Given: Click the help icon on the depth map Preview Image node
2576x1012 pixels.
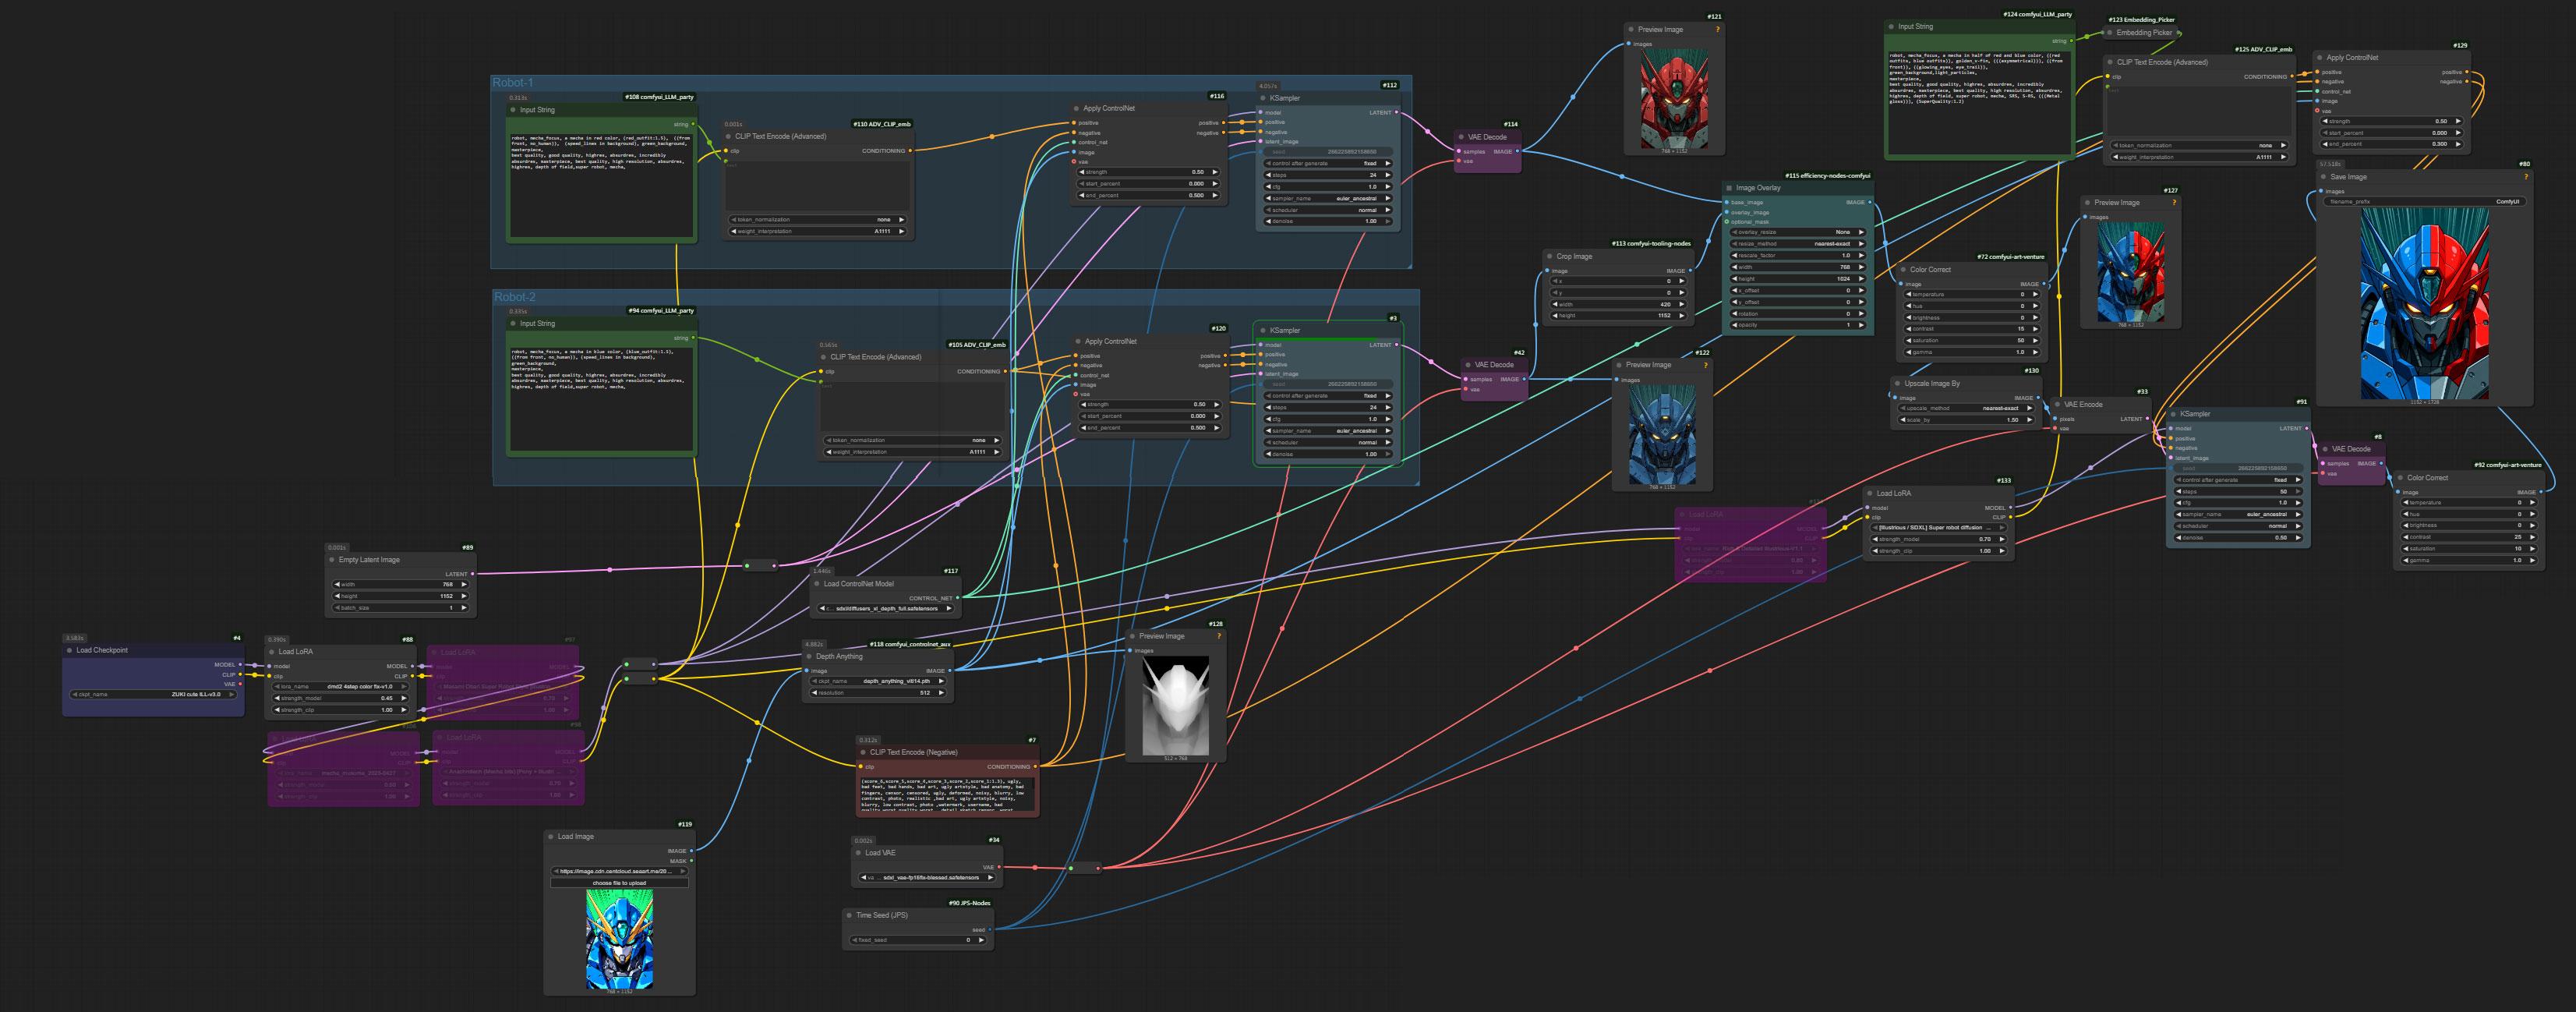Looking at the screenshot, I should (x=1218, y=636).
